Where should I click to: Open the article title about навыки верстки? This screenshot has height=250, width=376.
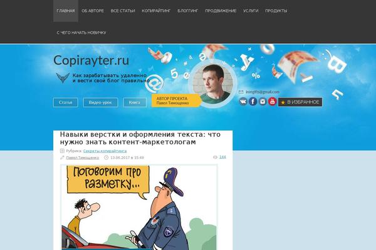coord(140,138)
